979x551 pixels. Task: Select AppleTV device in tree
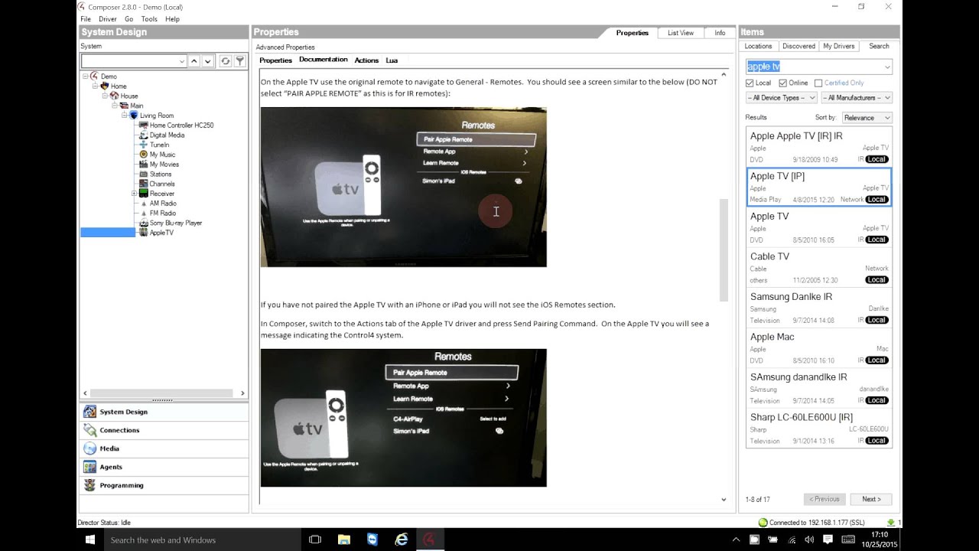click(x=161, y=233)
